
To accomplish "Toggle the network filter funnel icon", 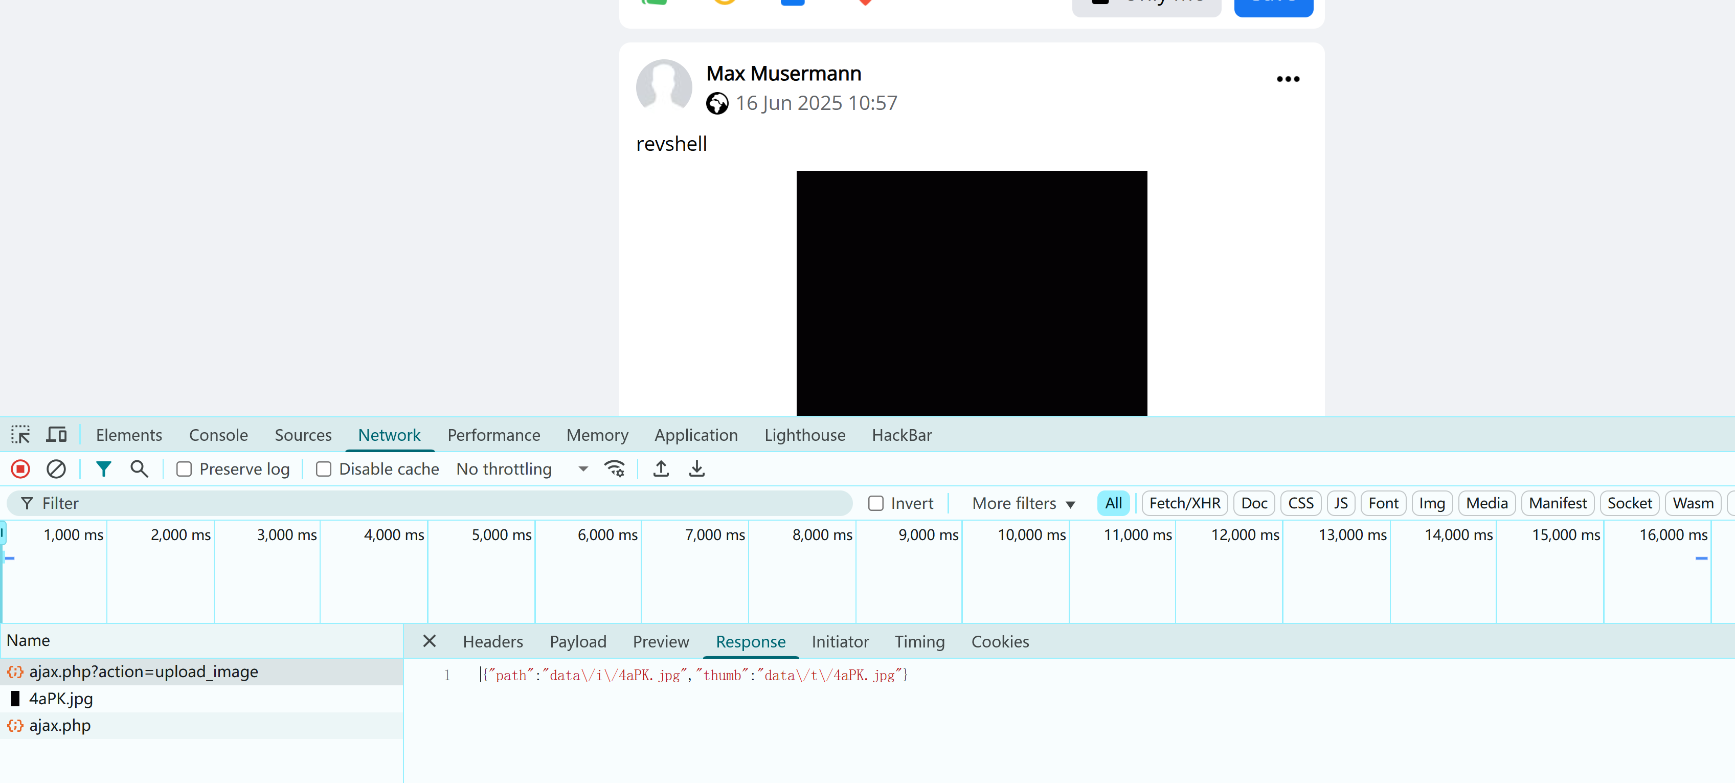I will pos(103,469).
